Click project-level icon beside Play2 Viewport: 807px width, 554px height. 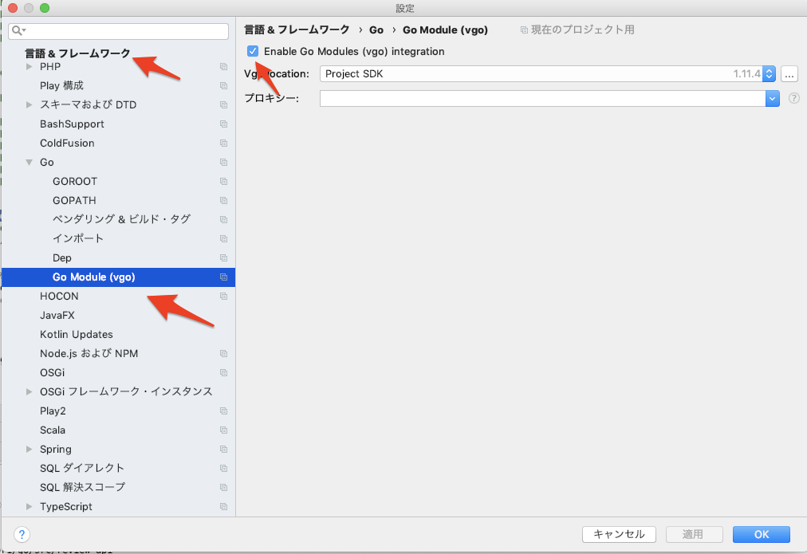(223, 411)
